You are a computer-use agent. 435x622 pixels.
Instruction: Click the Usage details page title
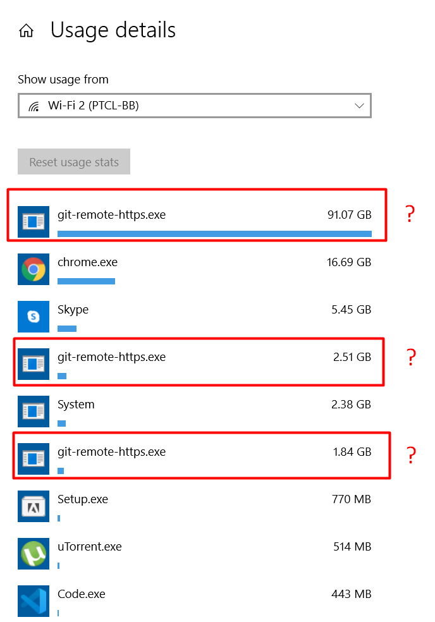tap(113, 30)
